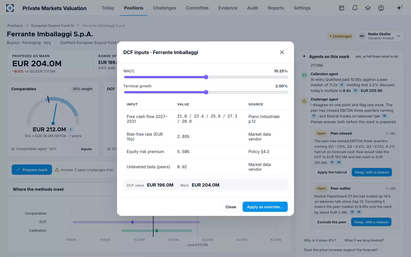Open the Today tab

coord(108,8)
